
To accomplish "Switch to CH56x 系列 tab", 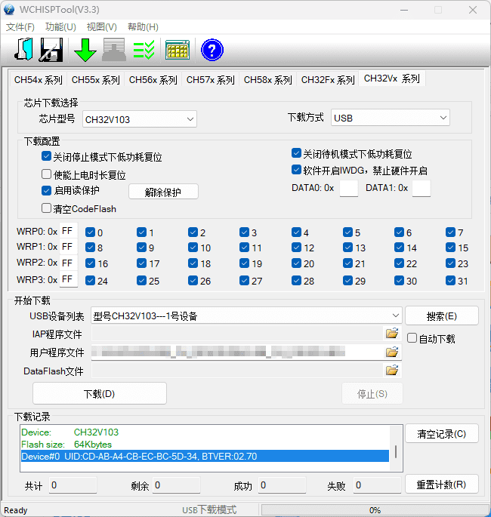I will coord(153,79).
